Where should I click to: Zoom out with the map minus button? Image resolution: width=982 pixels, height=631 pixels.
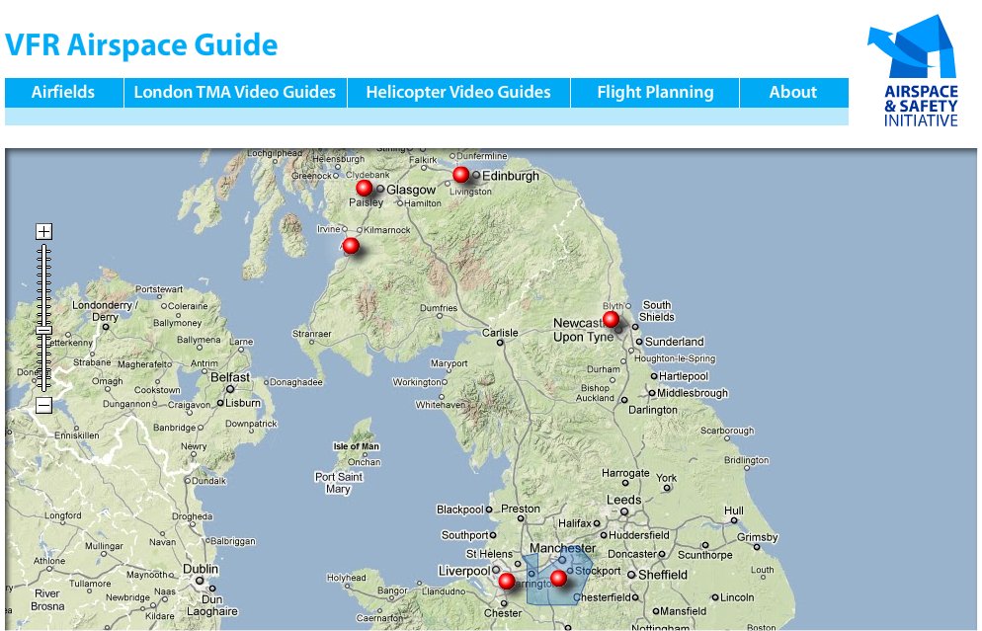click(x=43, y=405)
